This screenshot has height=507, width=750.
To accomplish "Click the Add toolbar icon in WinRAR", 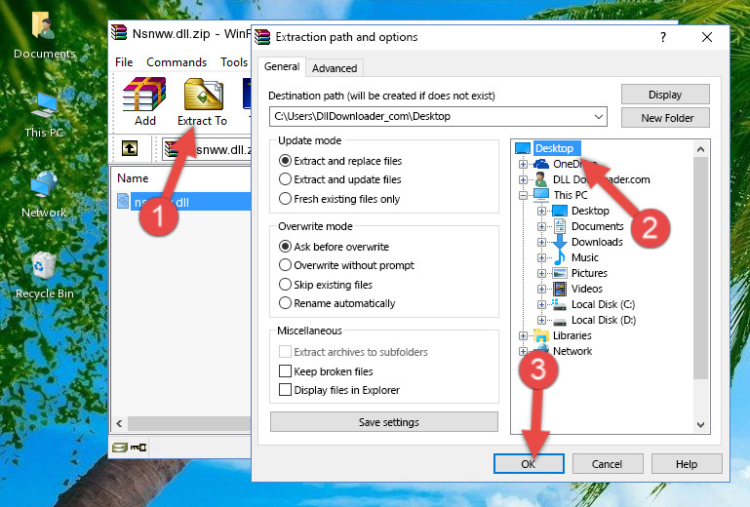I will (144, 101).
